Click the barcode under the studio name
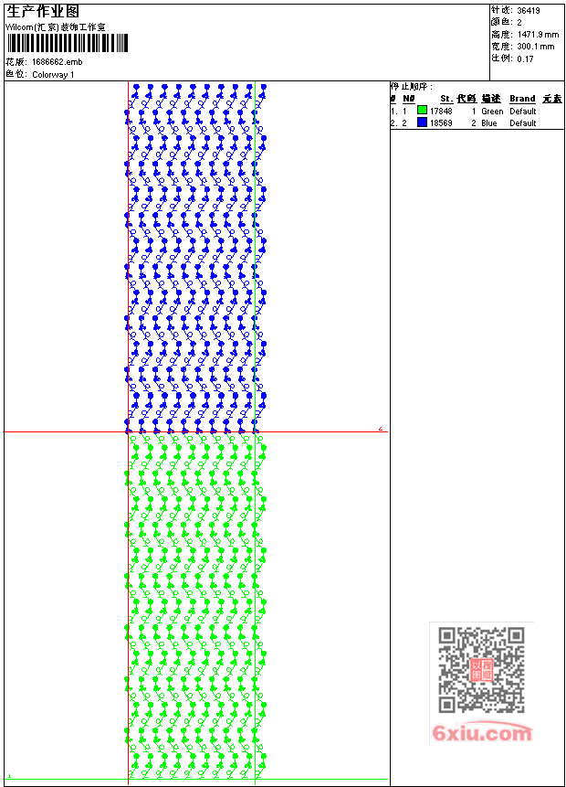 click(x=68, y=43)
